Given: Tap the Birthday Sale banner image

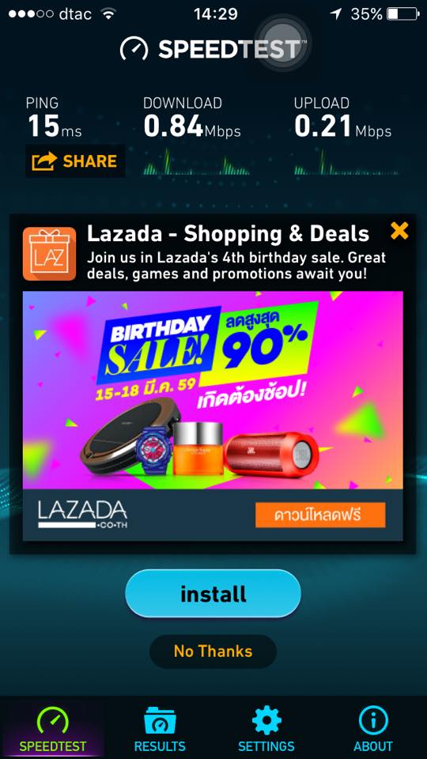Looking at the screenshot, I should [213, 390].
